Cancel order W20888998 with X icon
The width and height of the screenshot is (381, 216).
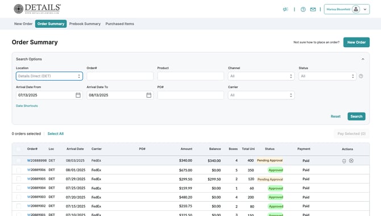351,161
